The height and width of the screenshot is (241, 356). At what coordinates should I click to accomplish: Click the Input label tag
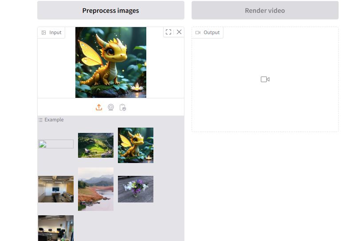click(x=51, y=32)
